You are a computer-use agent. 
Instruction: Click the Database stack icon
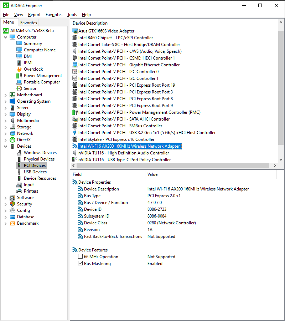pos(12,217)
